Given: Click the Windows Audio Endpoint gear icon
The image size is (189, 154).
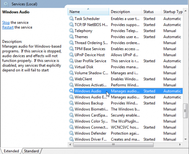Looking at the screenshot, I should point(71,97).
